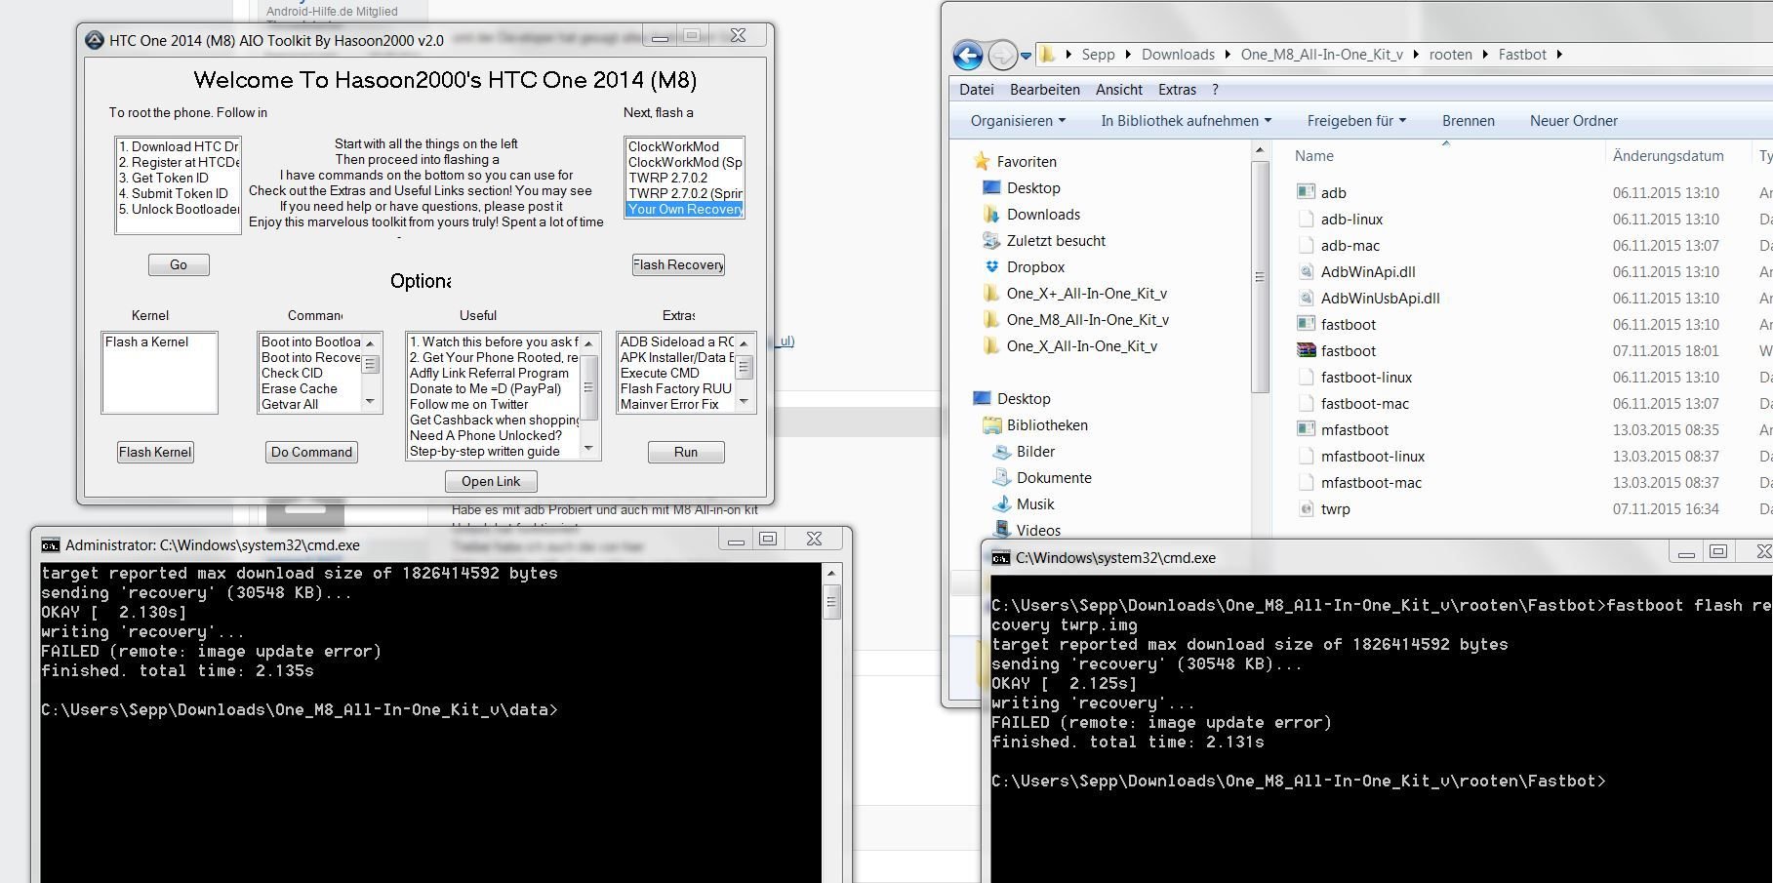The image size is (1773, 883).
Task: Select "3. Get Token ID" in root steps list
Action: [163, 178]
